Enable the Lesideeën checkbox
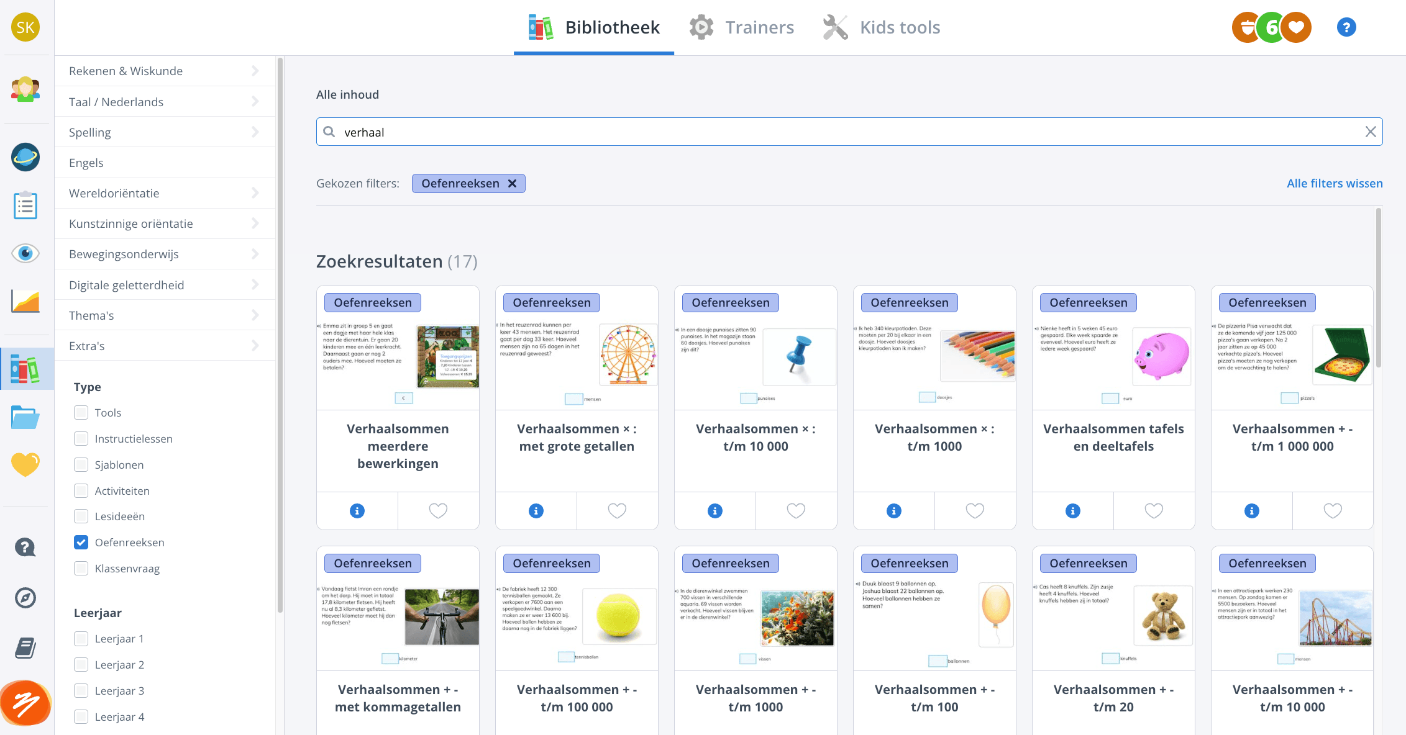 point(81,516)
